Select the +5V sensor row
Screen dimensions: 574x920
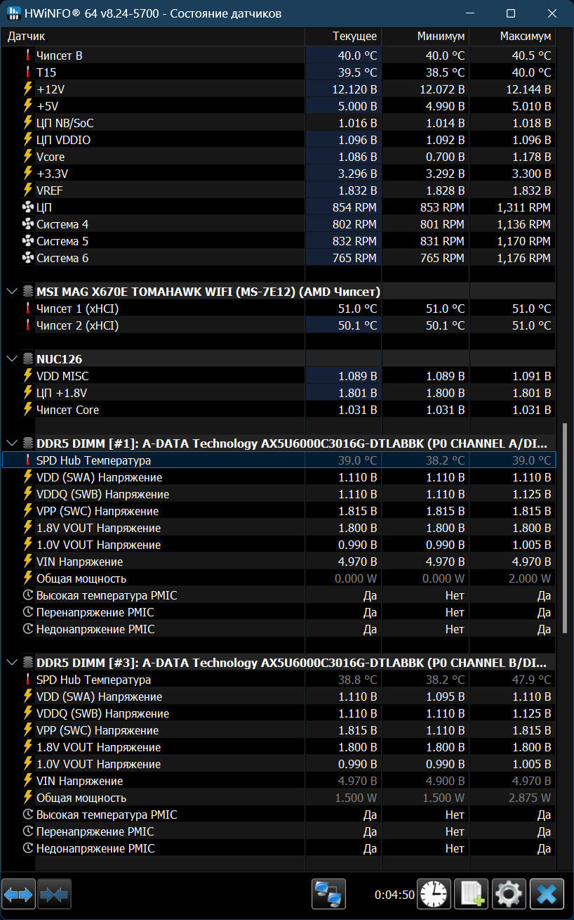pos(279,106)
